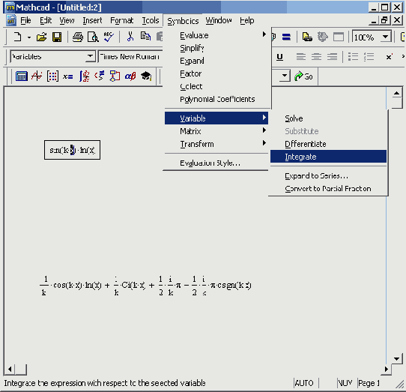Viewport: 406px width, 392px height.
Task: Click the Spell Check ABC icon
Action: tap(109, 37)
